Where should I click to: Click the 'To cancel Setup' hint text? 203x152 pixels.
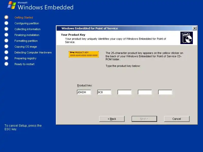pos(23,127)
